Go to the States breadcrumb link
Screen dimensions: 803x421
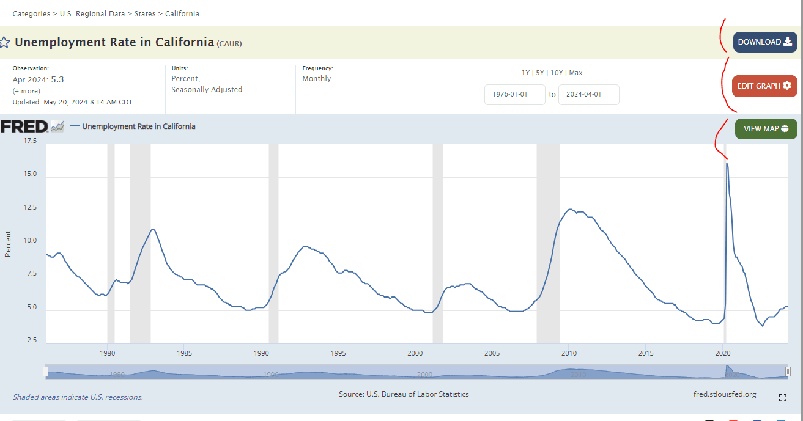145,13
